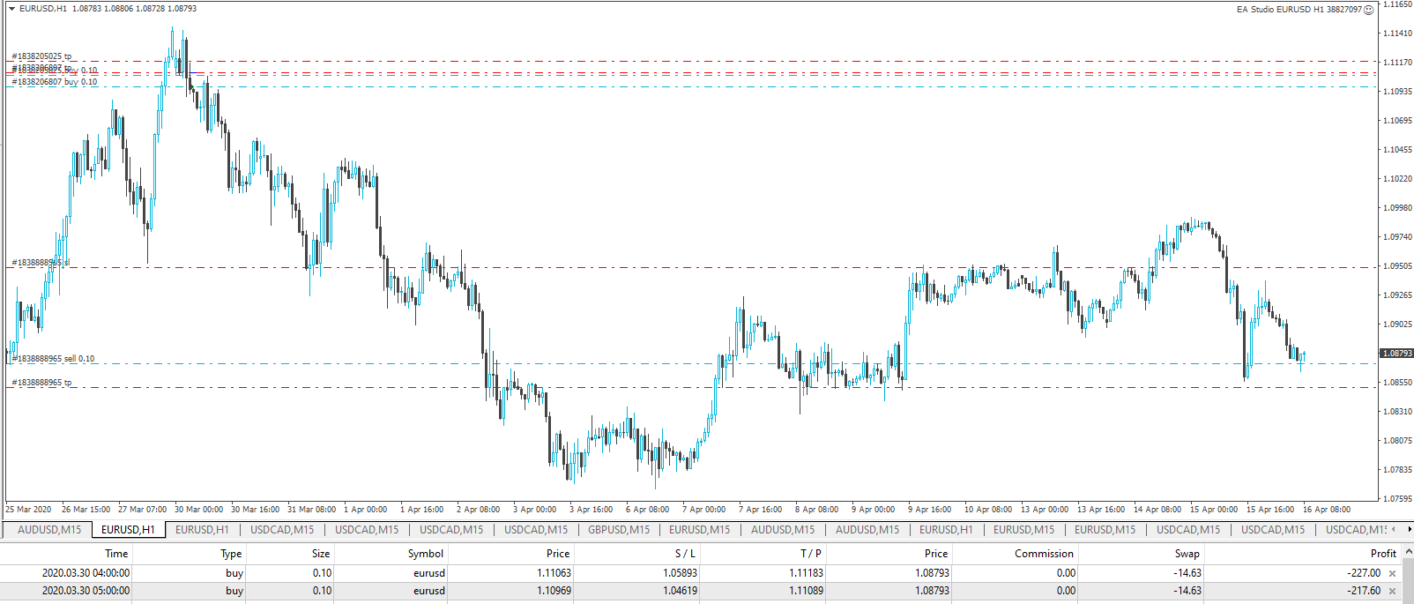
Task: Switch to the GBPUSD,M15 chart tab
Action: point(619,530)
